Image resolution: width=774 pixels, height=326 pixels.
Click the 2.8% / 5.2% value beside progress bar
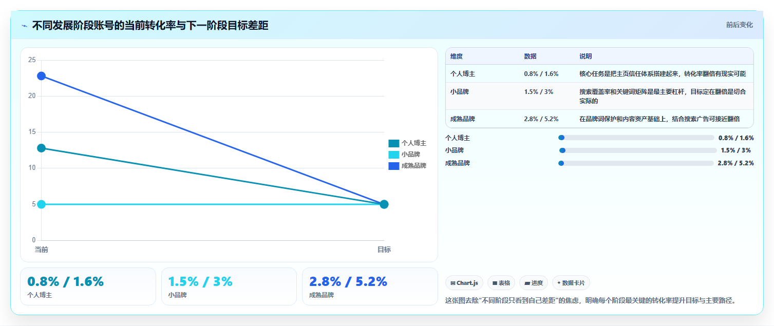(735, 163)
